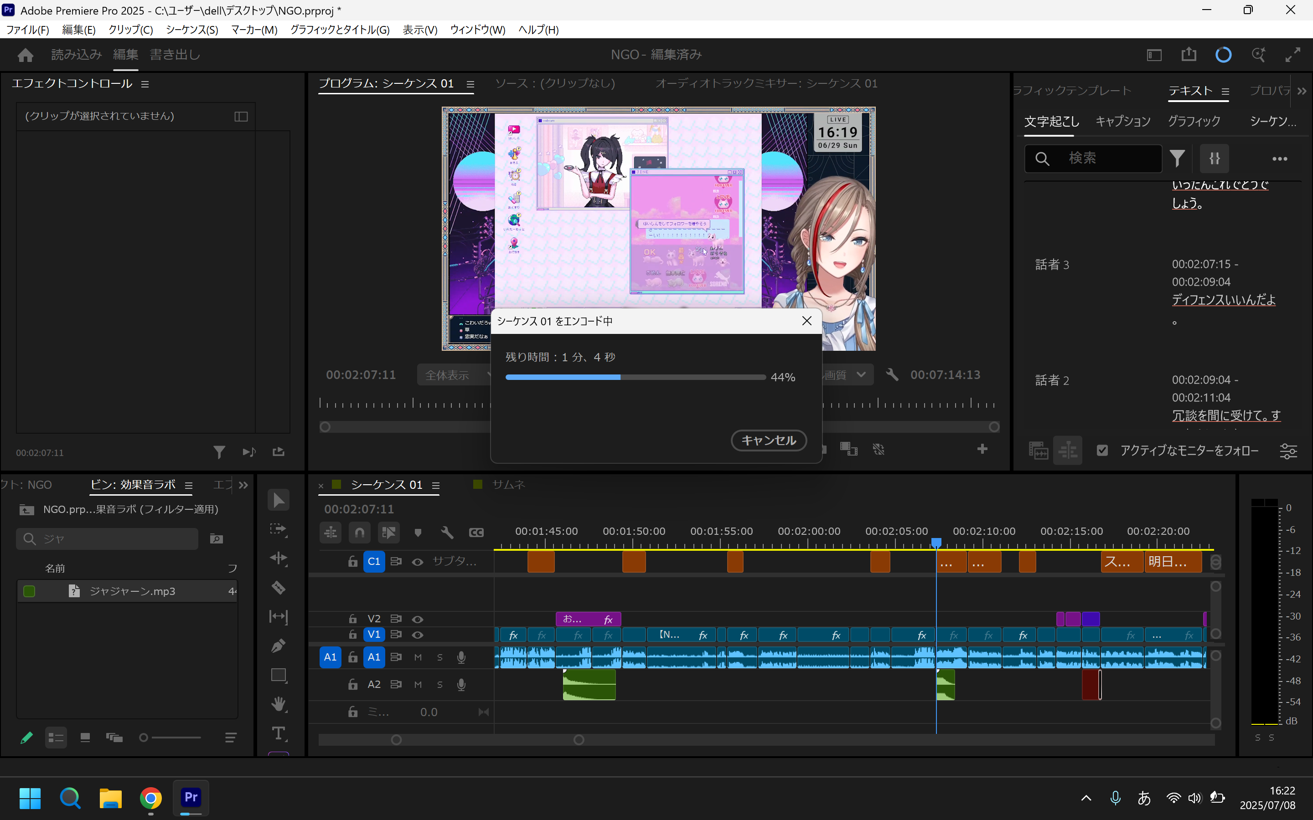The image size is (1313, 820).
Task: Switch to サムネ sequence tab
Action: pyautogui.click(x=508, y=484)
